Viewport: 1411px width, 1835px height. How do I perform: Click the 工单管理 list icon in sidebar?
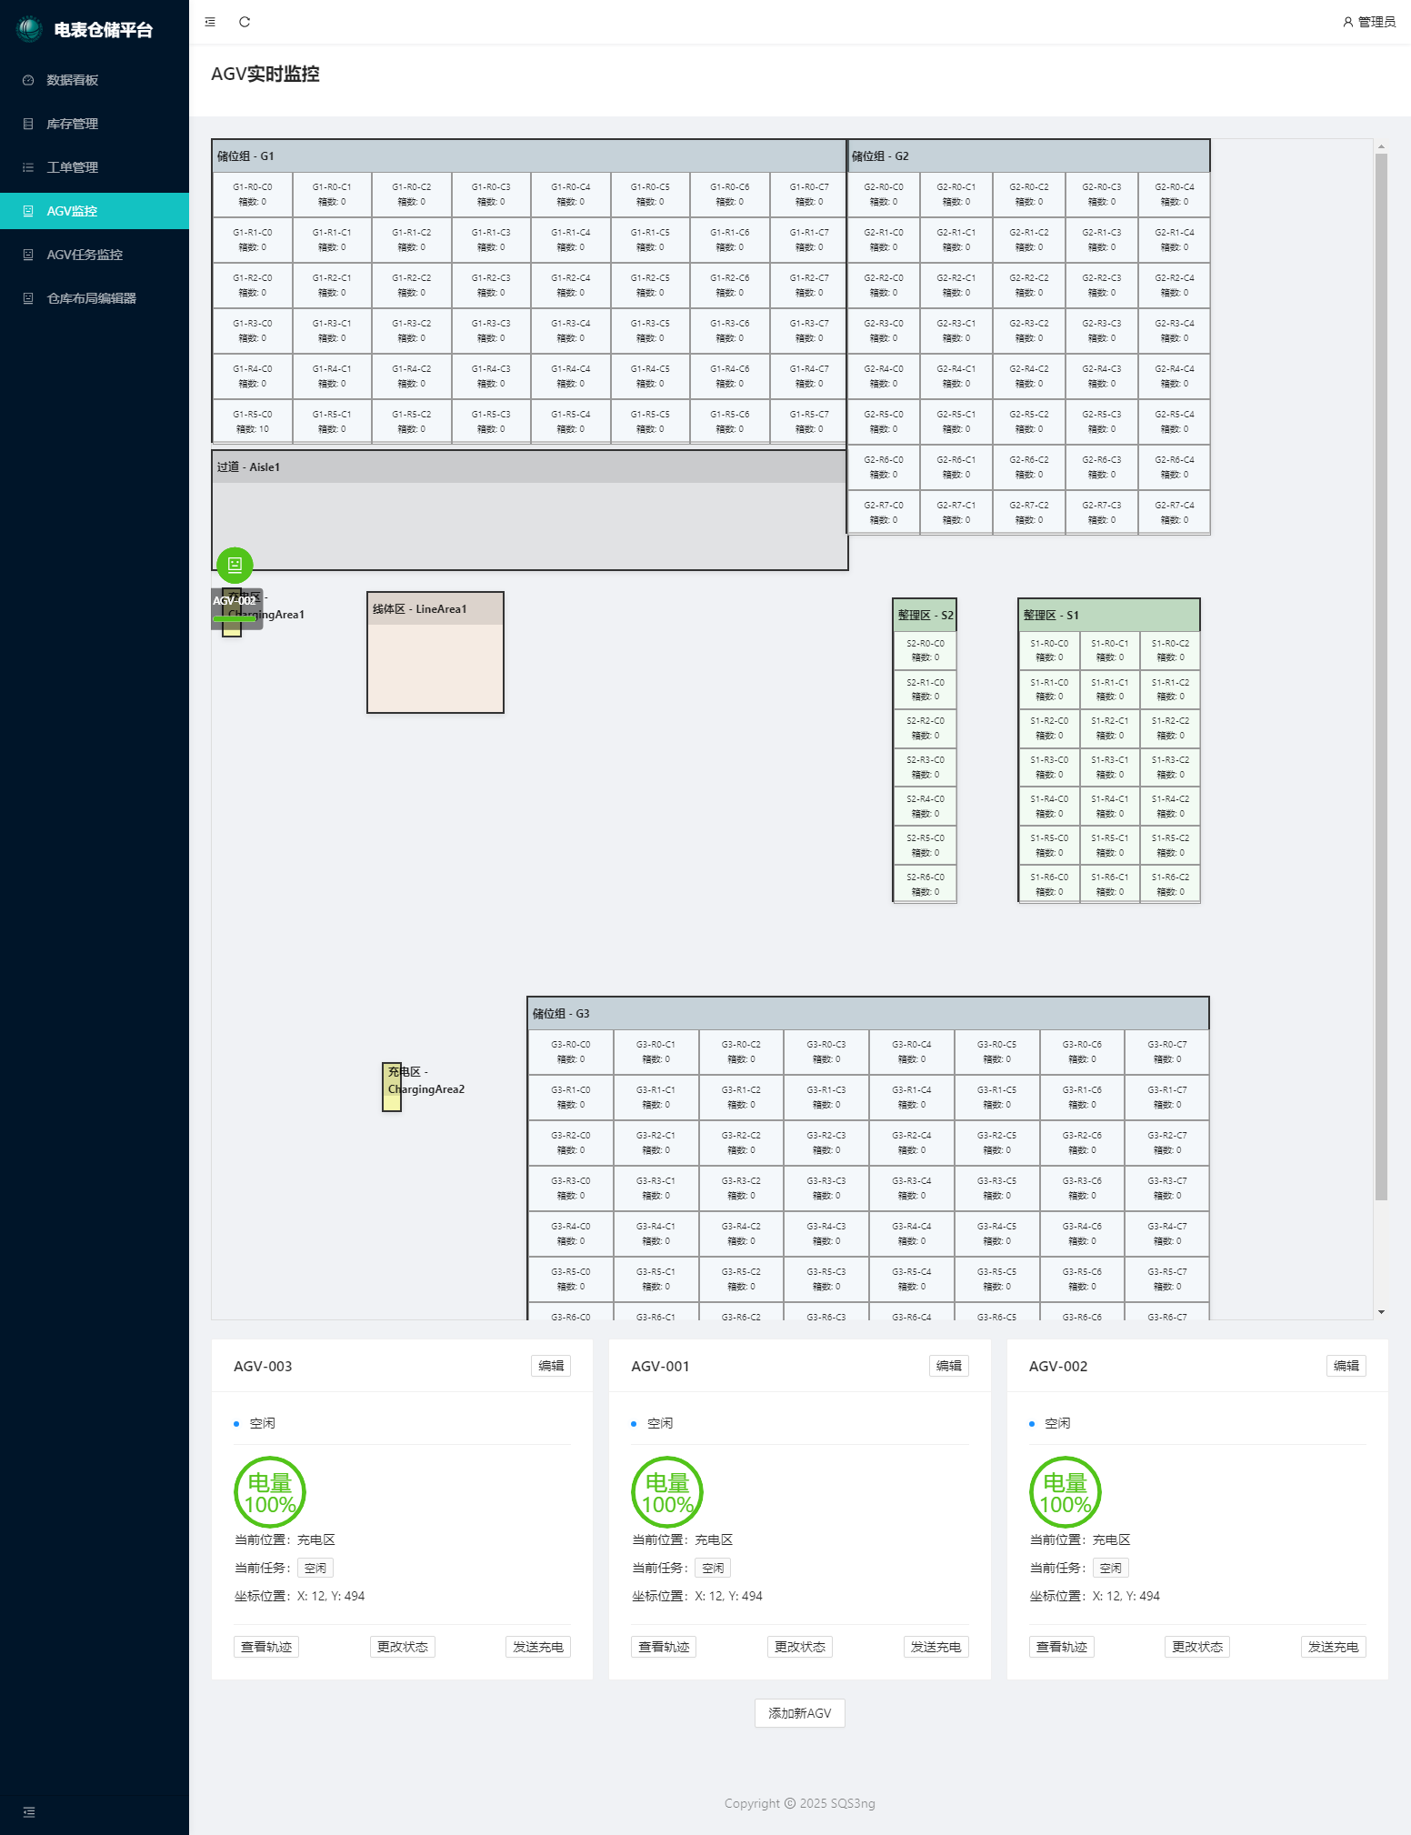[28, 167]
